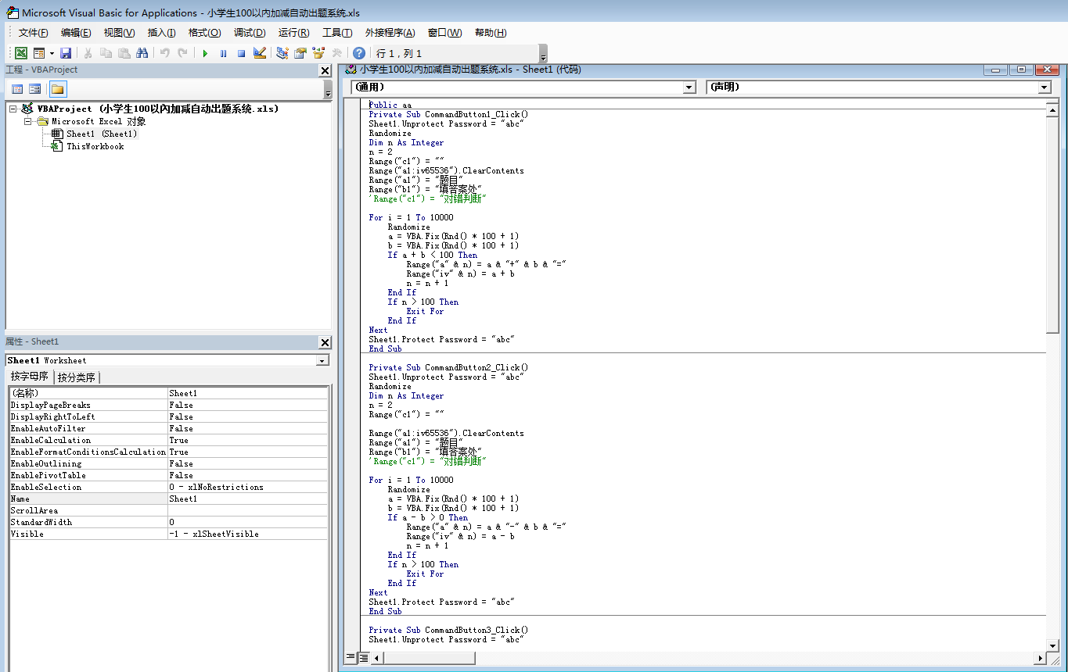Click the Properties Window toolbar icon
This screenshot has width=1068, height=672.
(x=300, y=53)
